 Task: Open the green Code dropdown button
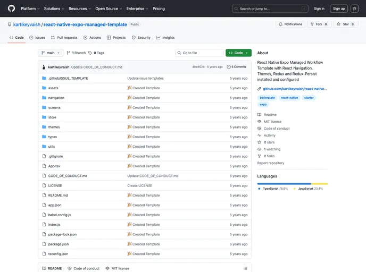pos(238,53)
